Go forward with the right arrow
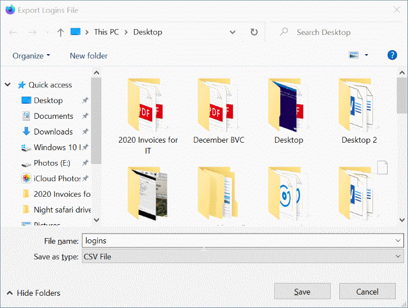 32,32
